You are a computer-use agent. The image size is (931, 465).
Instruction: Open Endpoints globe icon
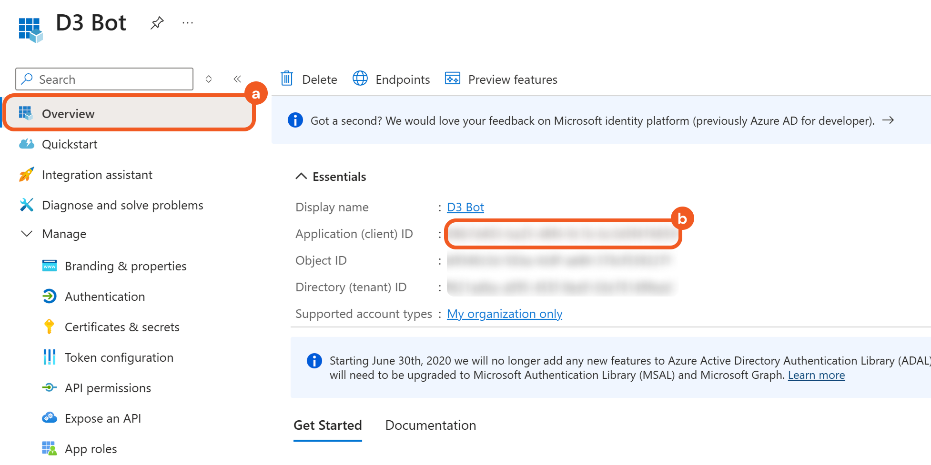(x=360, y=79)
